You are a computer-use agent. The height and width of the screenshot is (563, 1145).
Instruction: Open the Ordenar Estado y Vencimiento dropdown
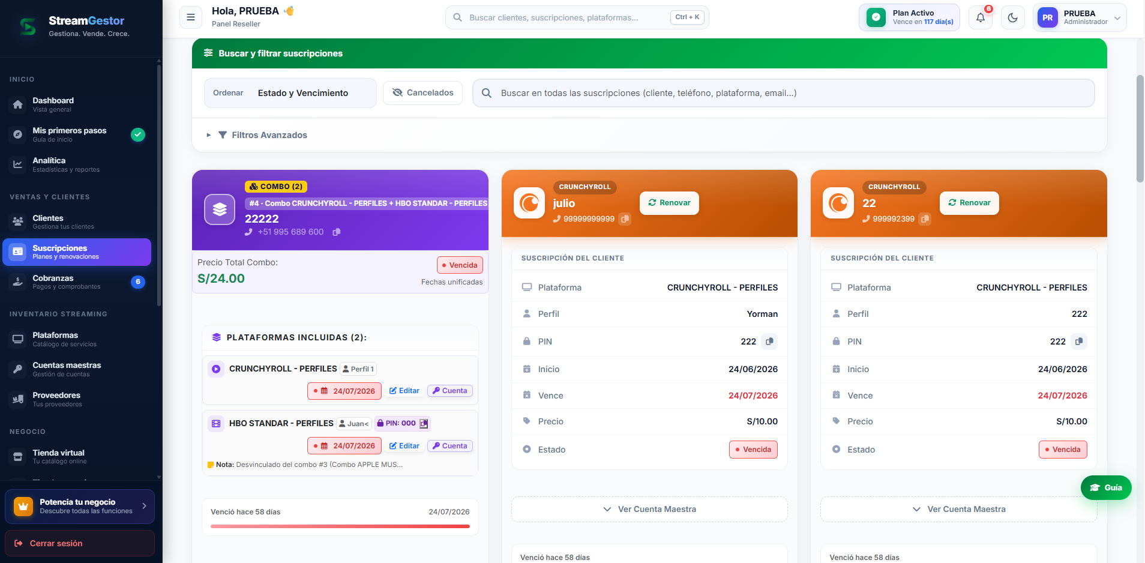290,93
